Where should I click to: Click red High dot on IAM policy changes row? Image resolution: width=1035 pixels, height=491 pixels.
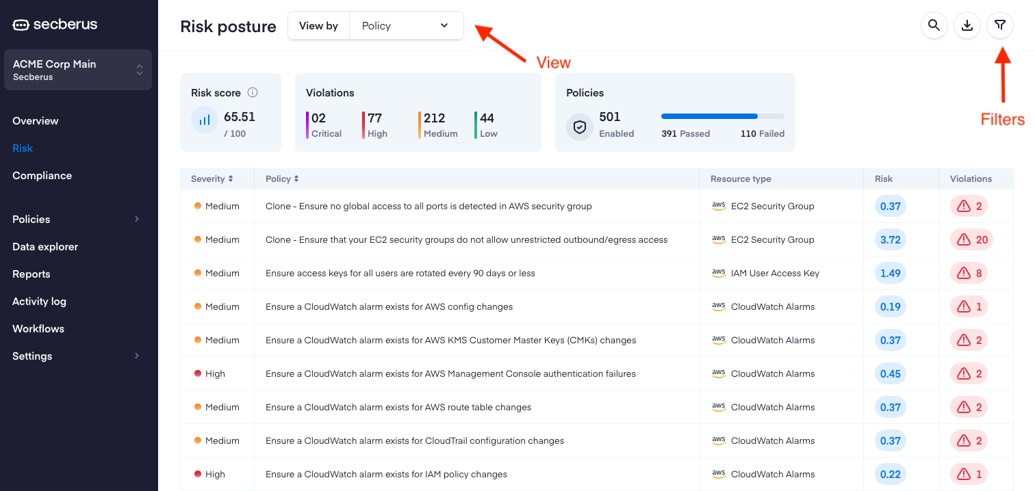point(198,474)
